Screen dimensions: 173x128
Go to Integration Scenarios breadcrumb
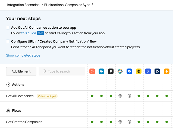tap(23, 5)
